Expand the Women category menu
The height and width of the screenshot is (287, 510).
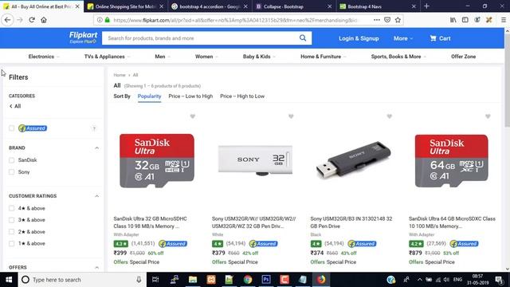(x=206, y=57)
